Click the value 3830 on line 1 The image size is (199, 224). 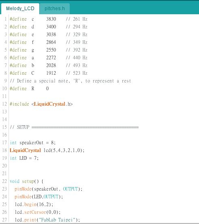coord(51,19)
